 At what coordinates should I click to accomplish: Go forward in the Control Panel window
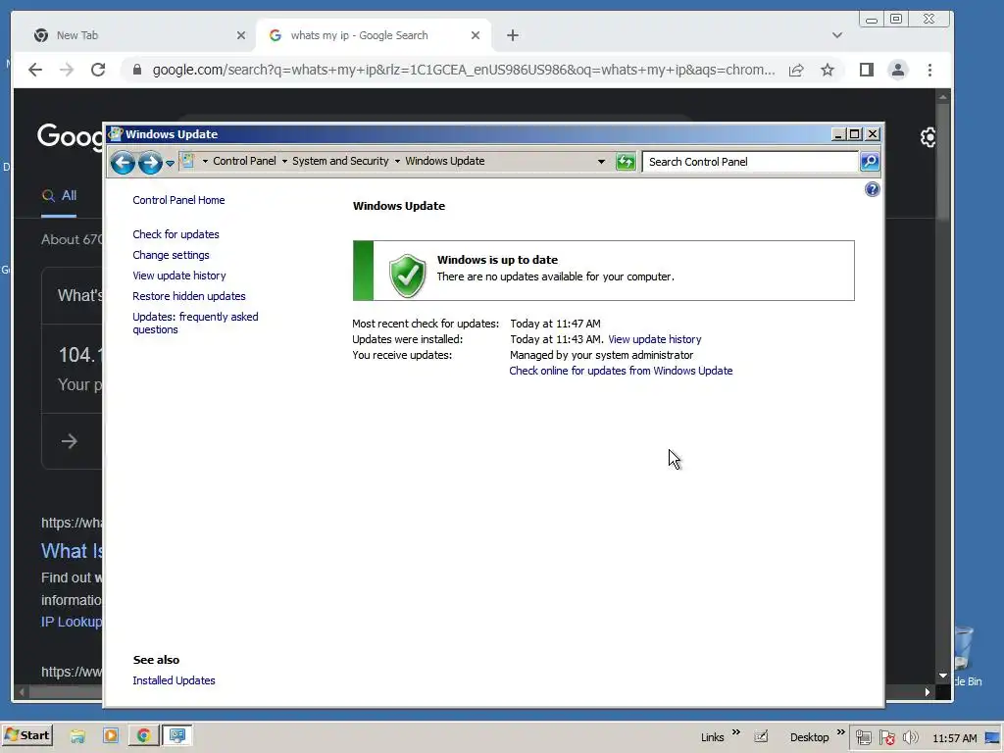150,163
